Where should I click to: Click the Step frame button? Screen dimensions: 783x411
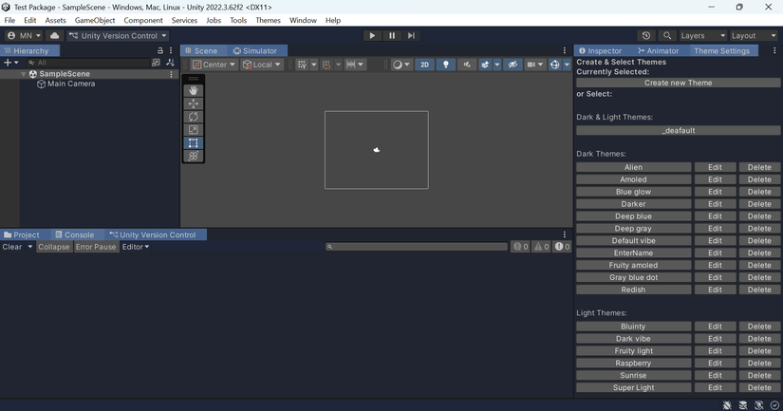[411, 35]
